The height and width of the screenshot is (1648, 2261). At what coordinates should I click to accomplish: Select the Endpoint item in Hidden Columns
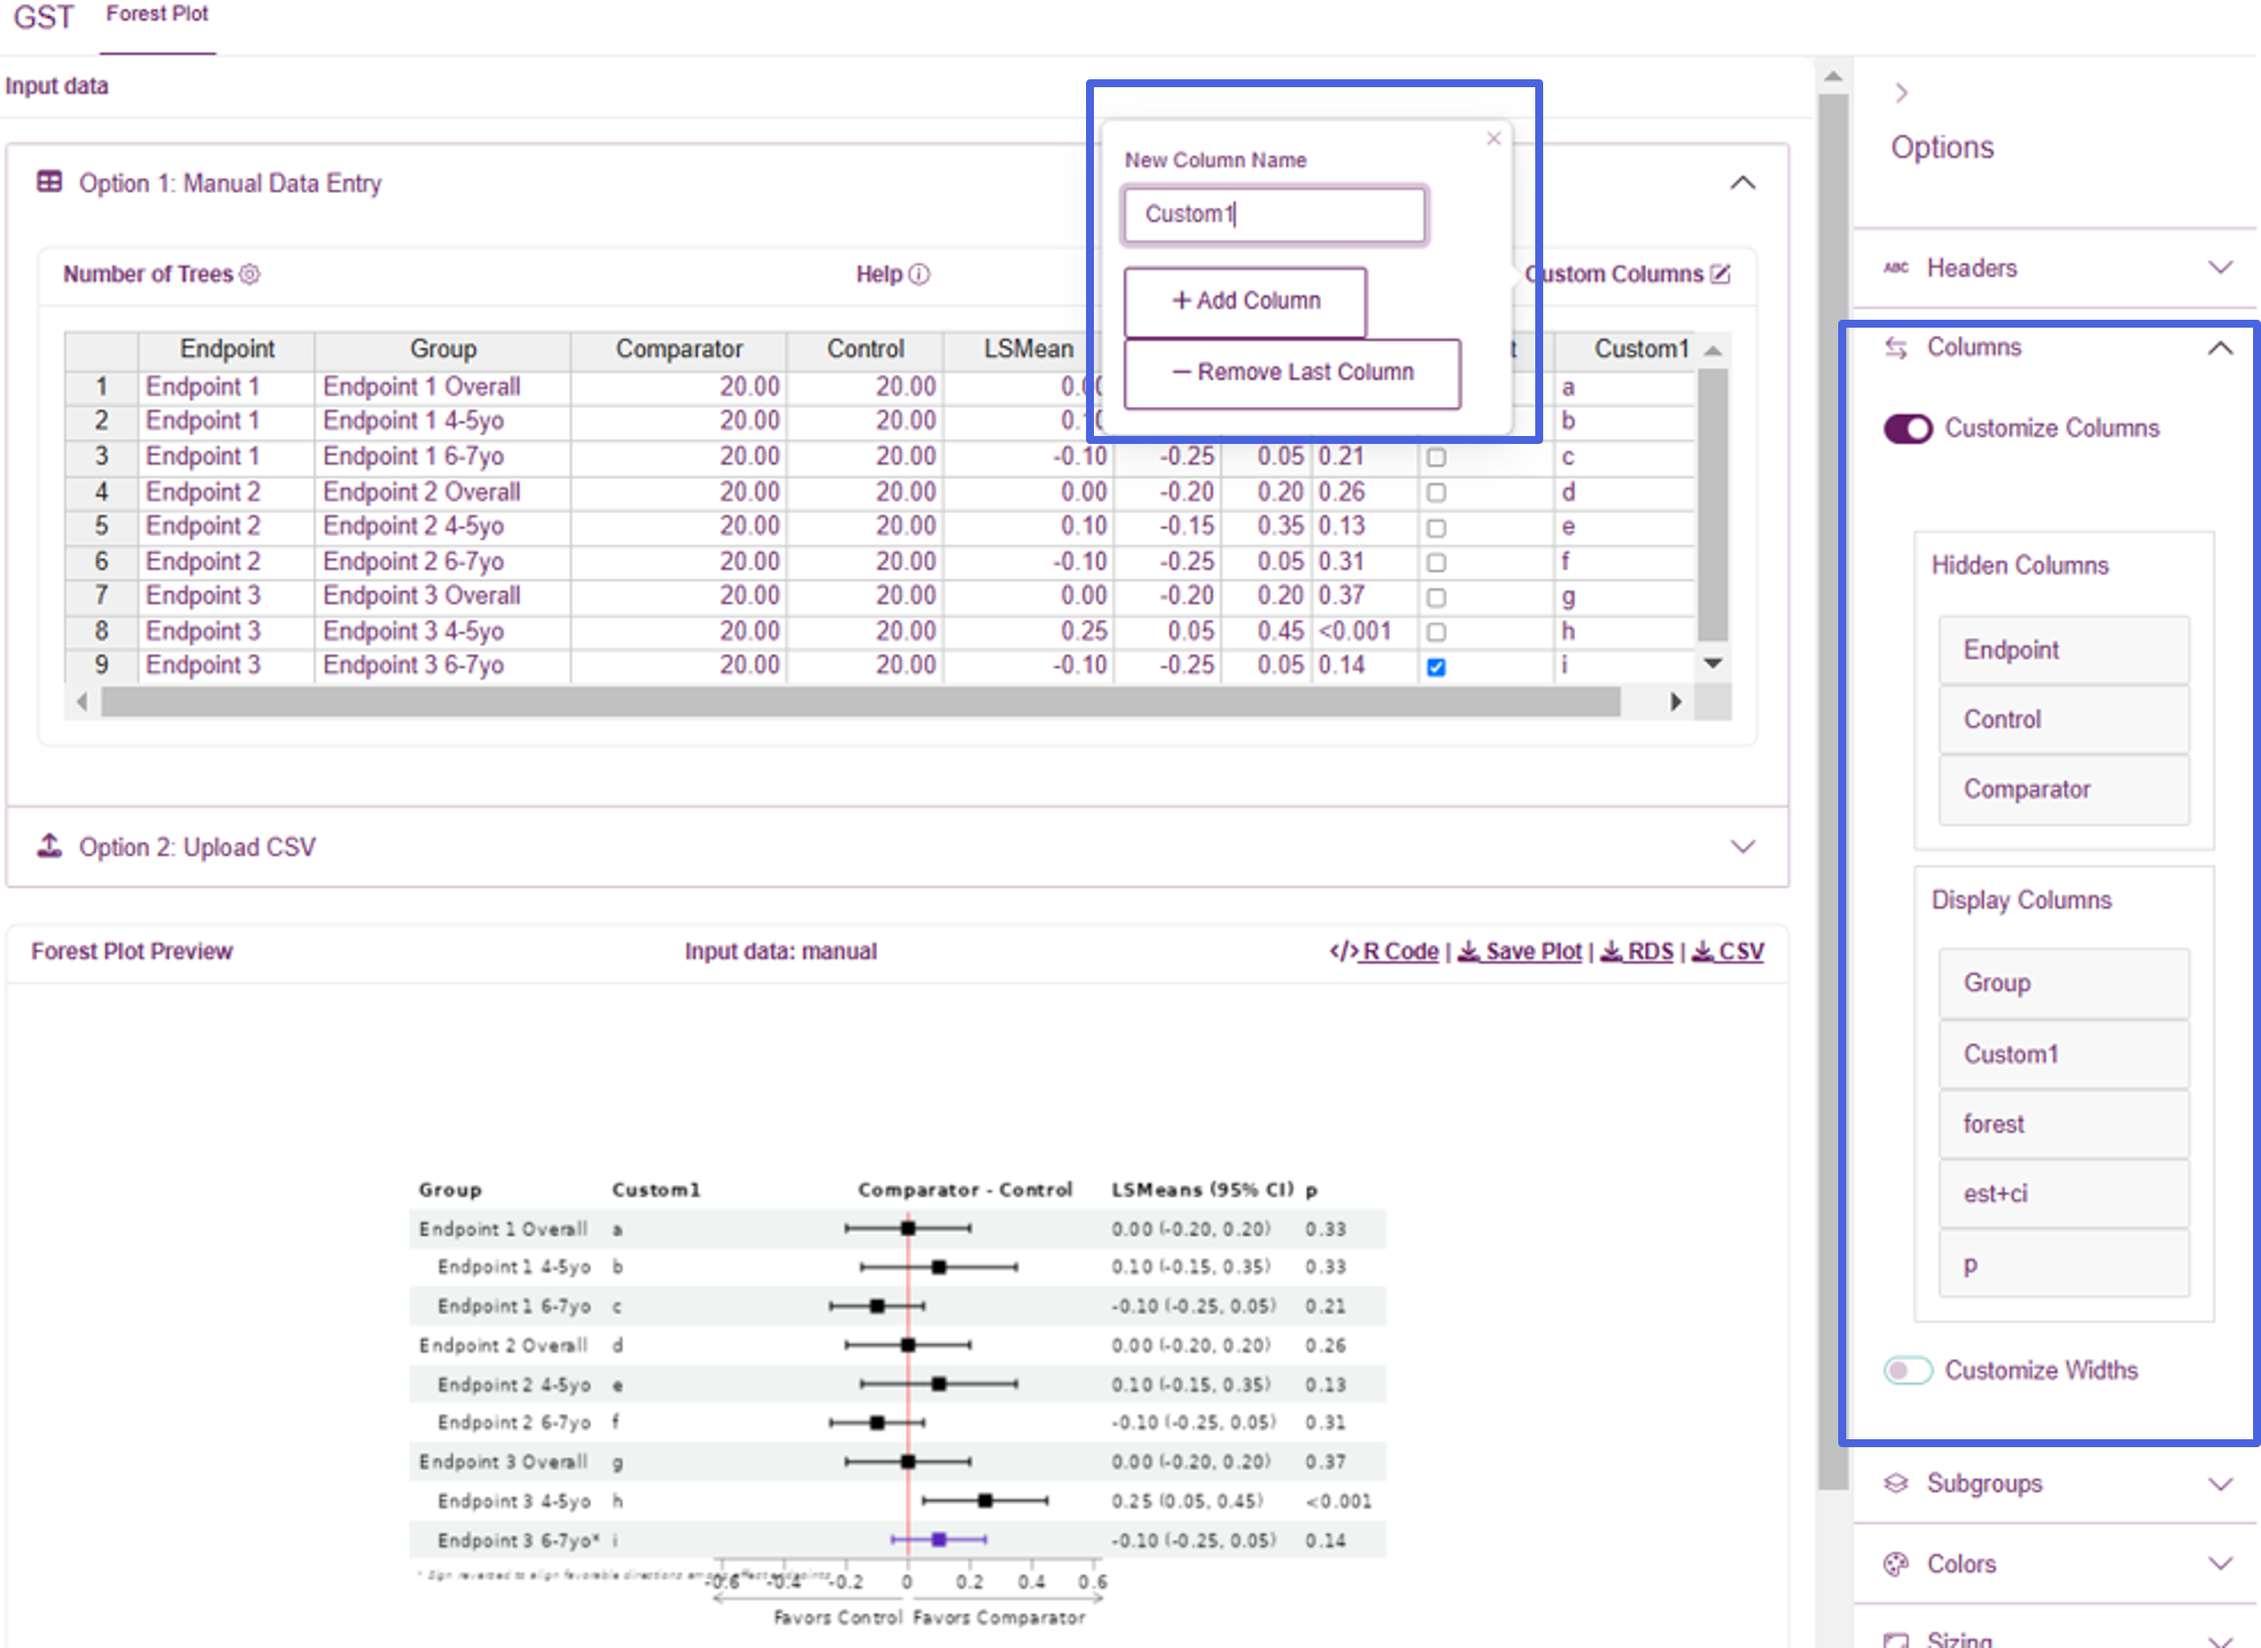2064,650
